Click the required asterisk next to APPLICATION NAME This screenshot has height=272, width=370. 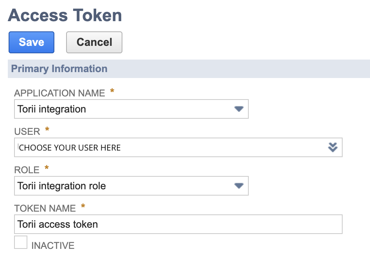tap(112, 91)
